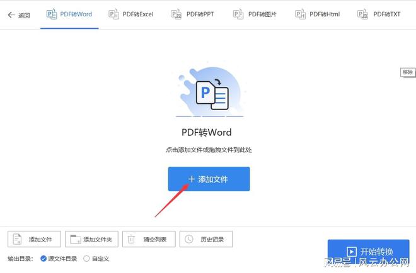Viewport: 416px width, 273px height.
Task: Click the large PDF-to-Word illustration
Action: [x=209, y=91]
